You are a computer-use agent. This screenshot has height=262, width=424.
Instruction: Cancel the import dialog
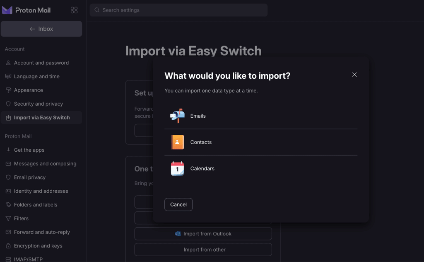[178, 204]
